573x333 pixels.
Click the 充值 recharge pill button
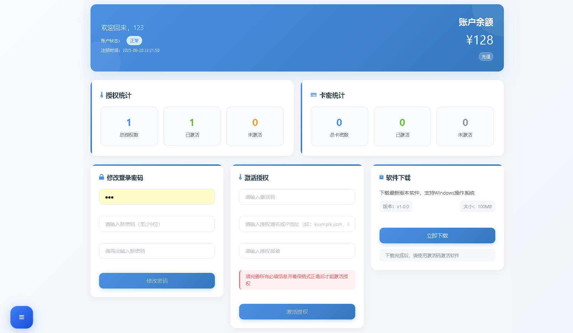click(486, 56)
